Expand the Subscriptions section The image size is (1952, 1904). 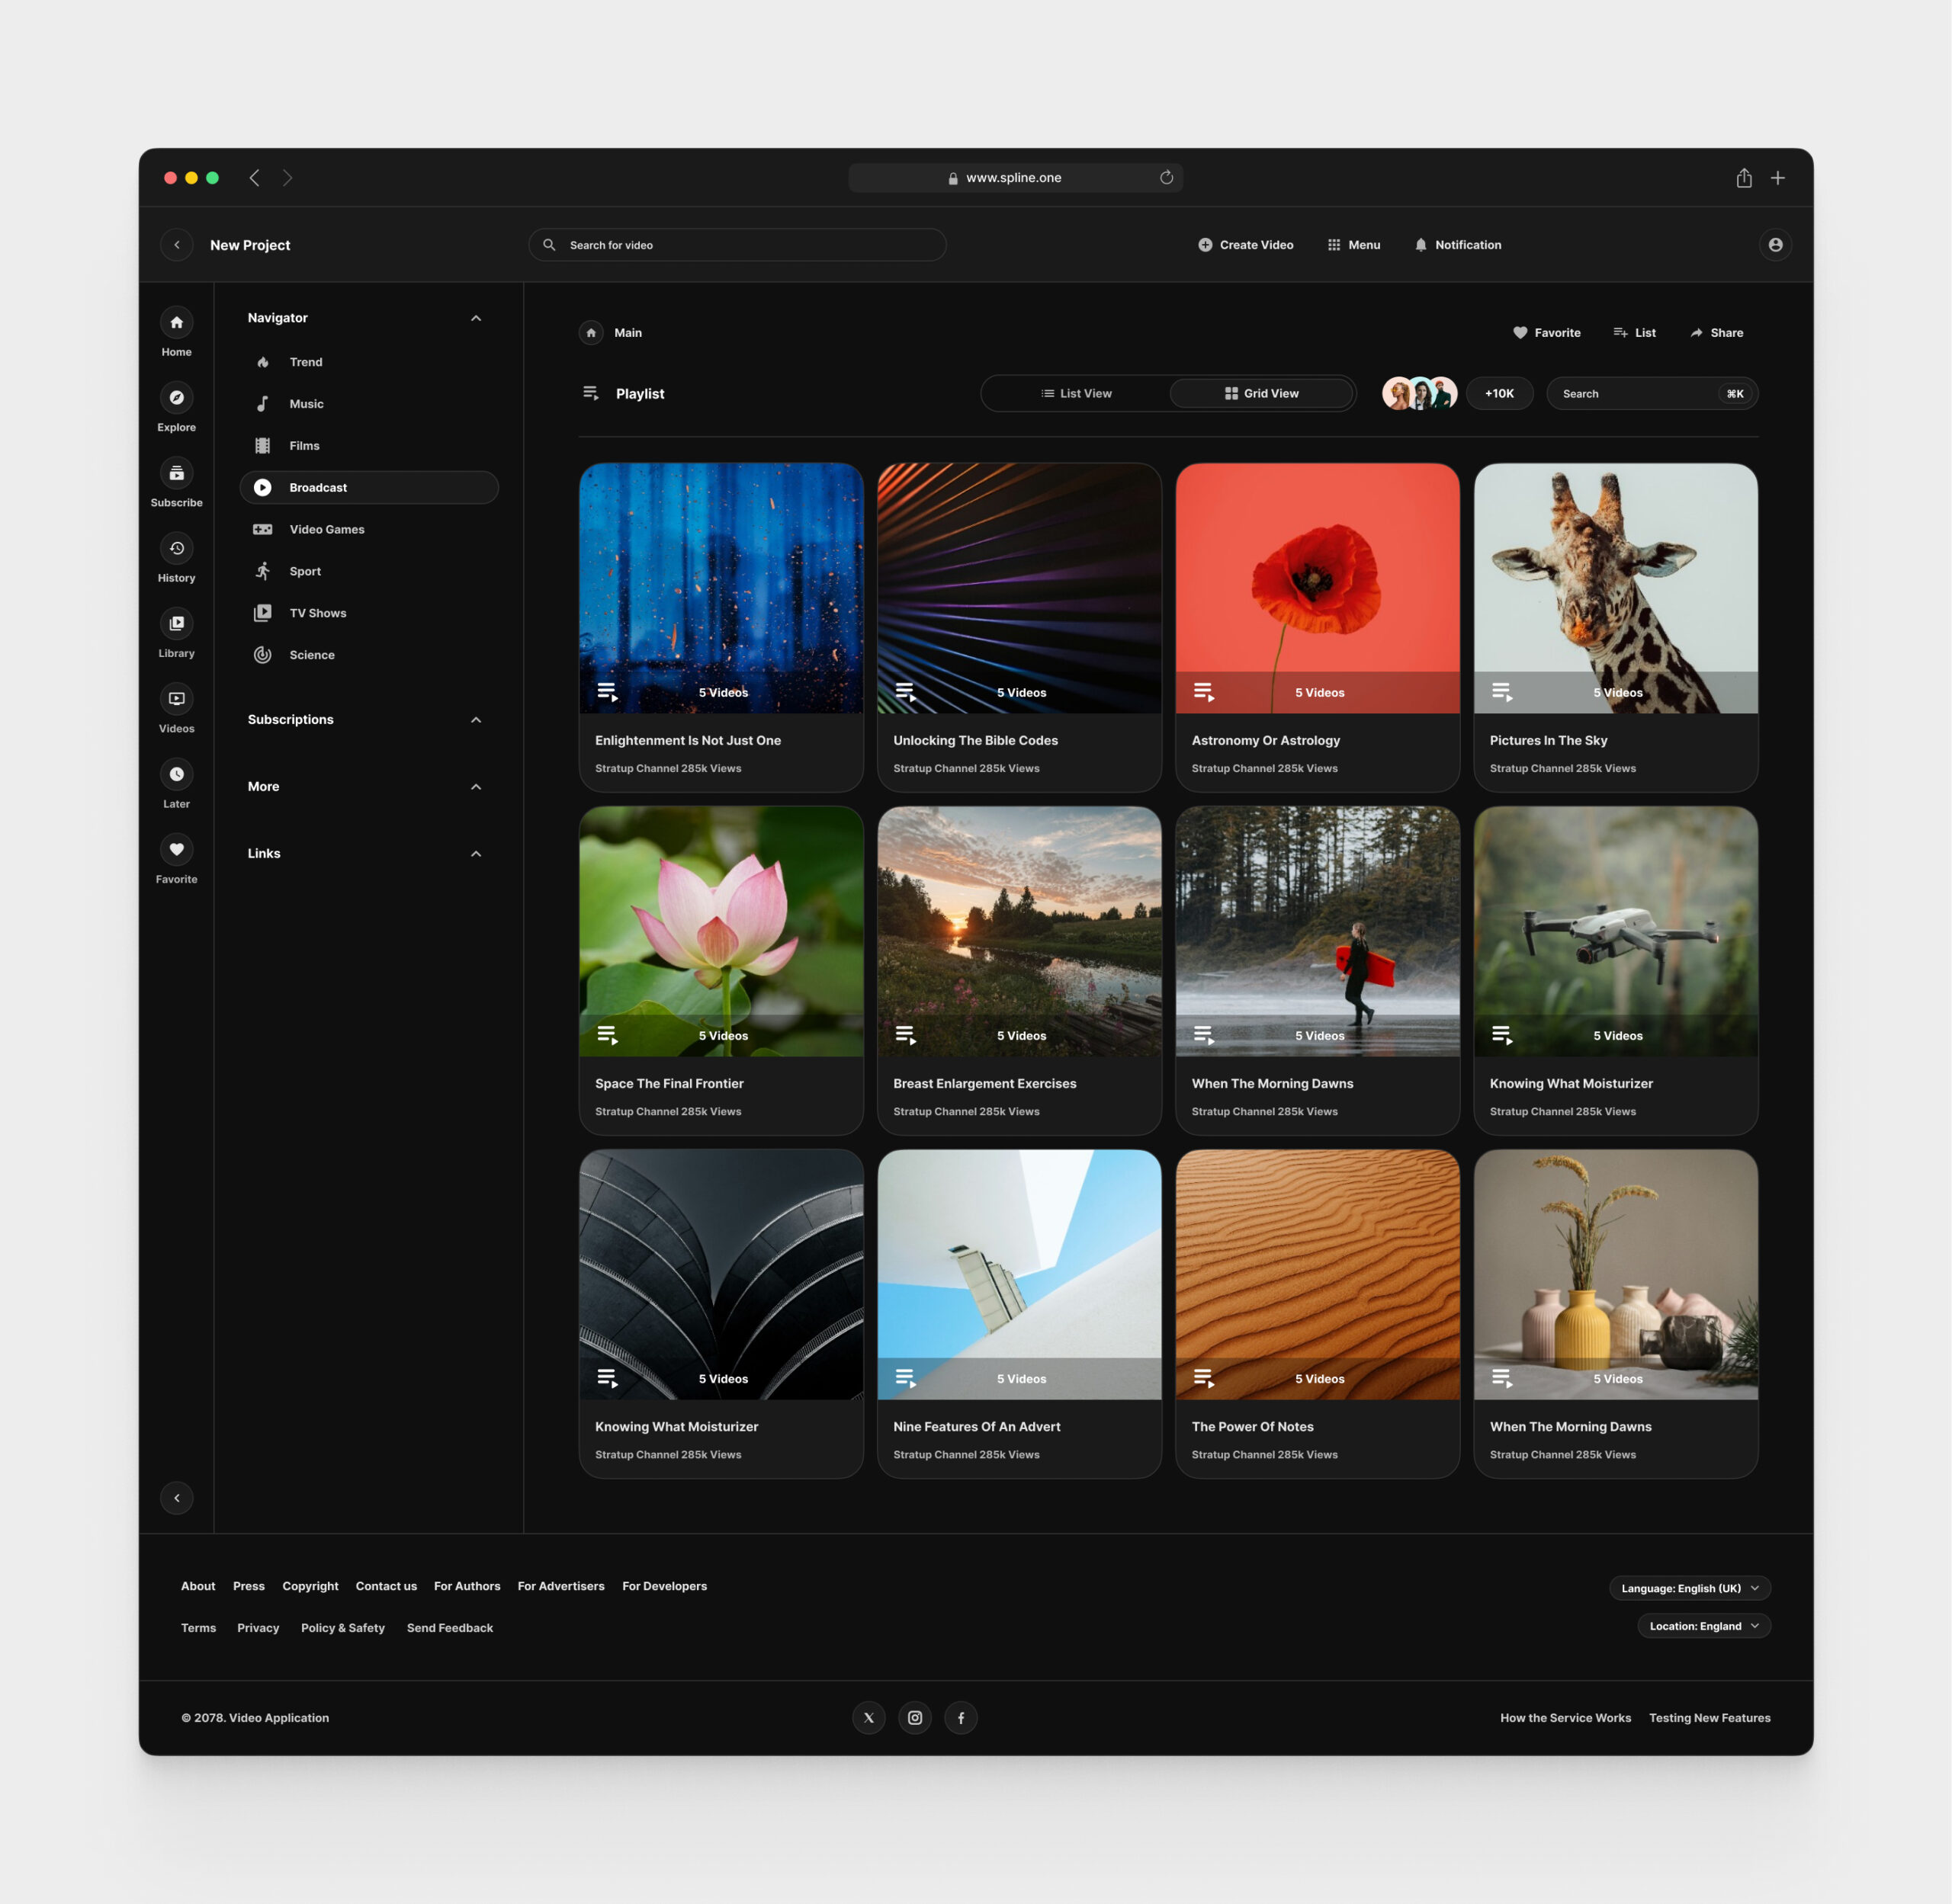(x=477, y=720)
